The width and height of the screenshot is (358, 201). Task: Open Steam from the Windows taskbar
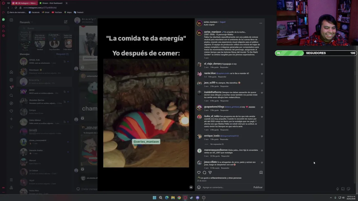(x=191, y=198)
